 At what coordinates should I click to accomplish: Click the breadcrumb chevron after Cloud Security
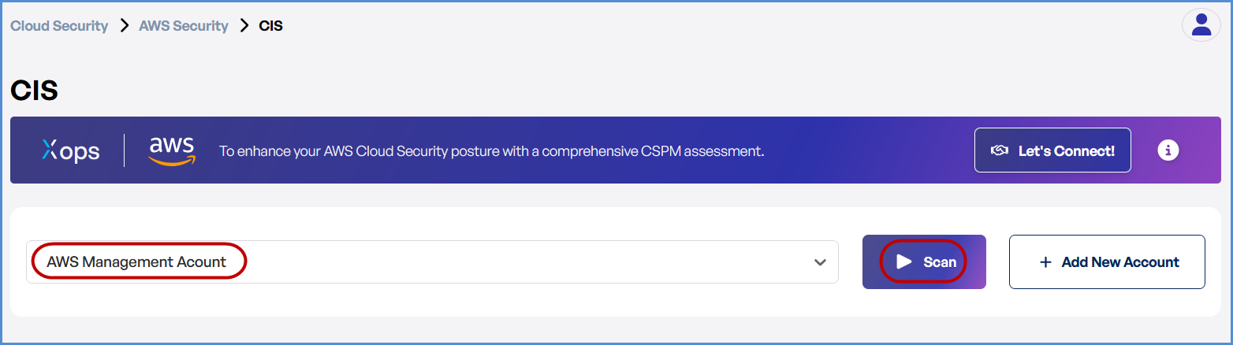coord(124,26)
